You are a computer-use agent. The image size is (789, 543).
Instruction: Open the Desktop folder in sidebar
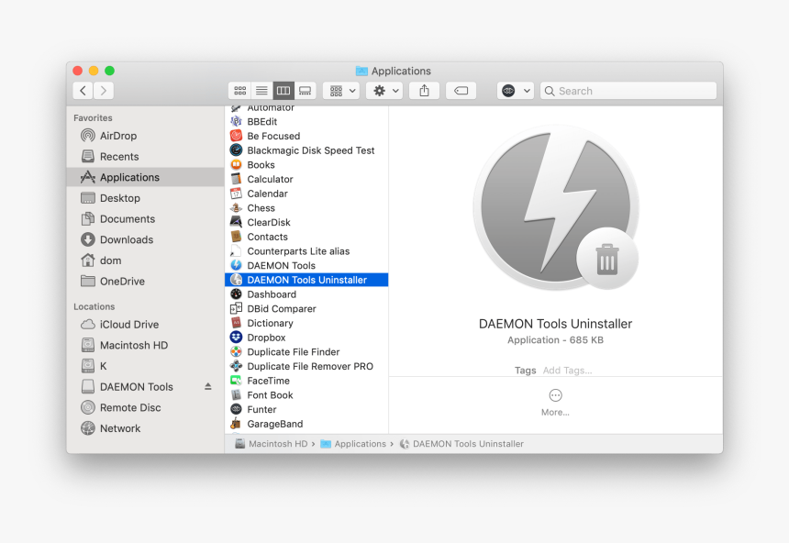tap(145, 198)
